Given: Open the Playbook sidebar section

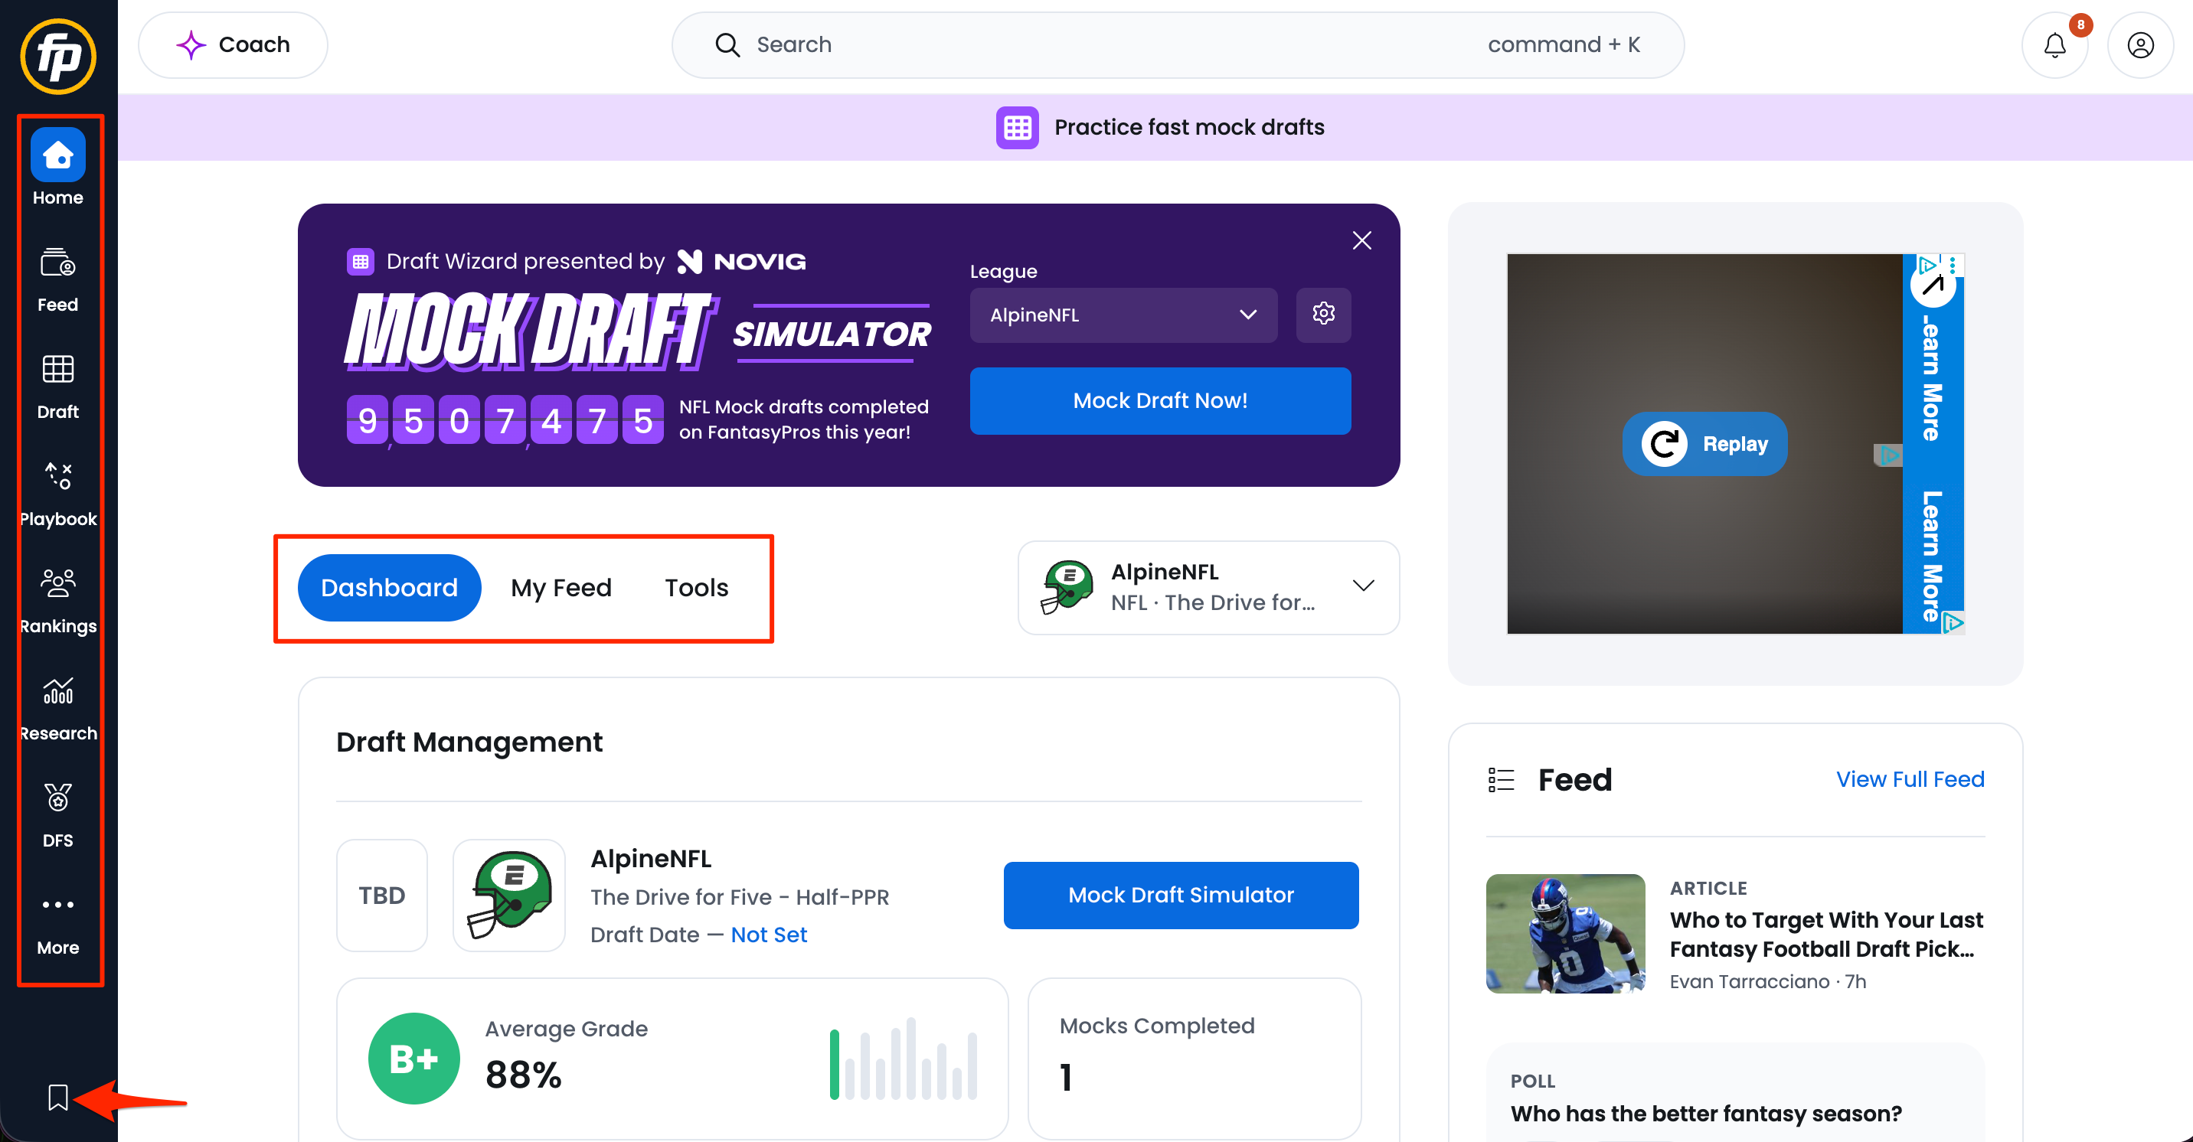Looking at the screenshot, I should tap(58, 494).
